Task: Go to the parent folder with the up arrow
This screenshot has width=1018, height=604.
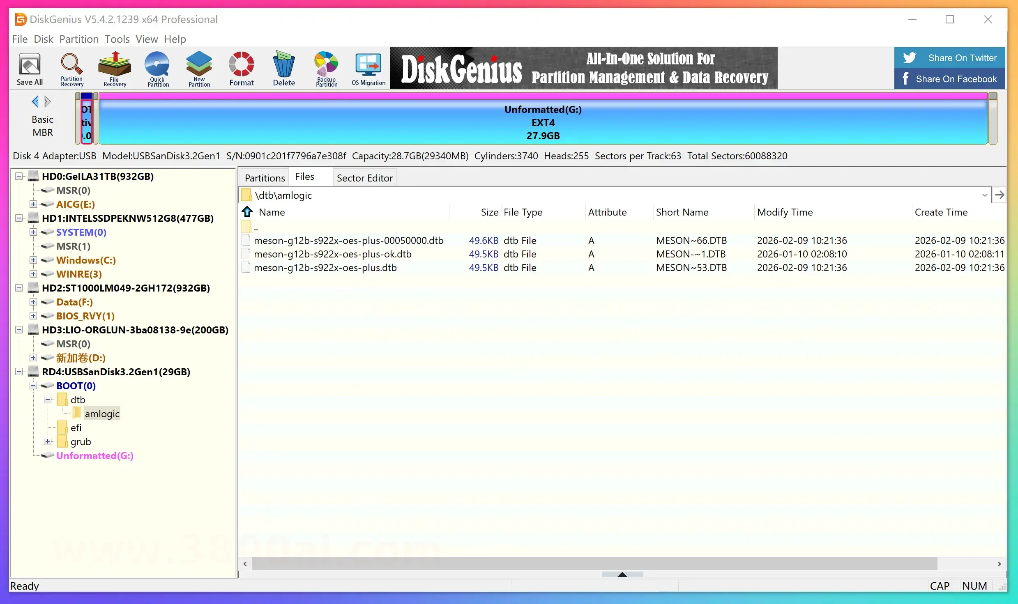Action: (x=247, y=212)
